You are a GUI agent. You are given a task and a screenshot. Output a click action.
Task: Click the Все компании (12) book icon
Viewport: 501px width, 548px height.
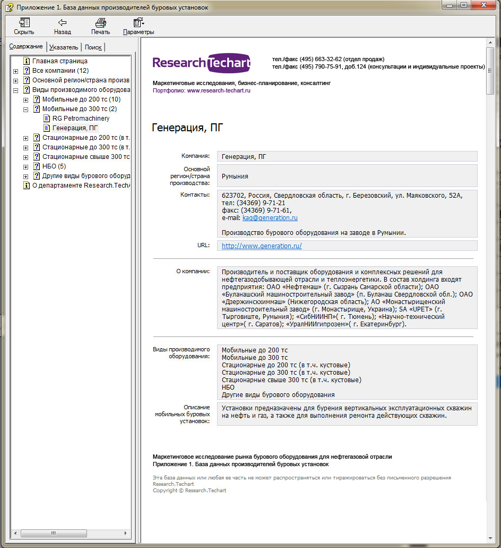(27, 71)
